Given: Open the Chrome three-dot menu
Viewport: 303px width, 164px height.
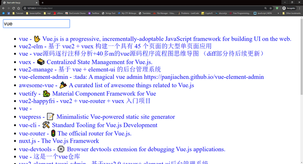Looking at the screenshot, I should click(300, 8).
